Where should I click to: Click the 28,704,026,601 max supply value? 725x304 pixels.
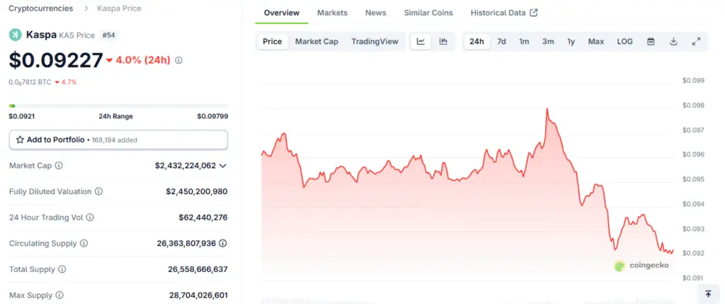(x=198, y=295)
